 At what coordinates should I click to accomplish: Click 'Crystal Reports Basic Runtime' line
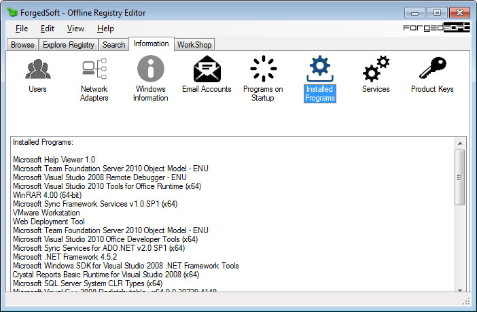click(106, 275)
